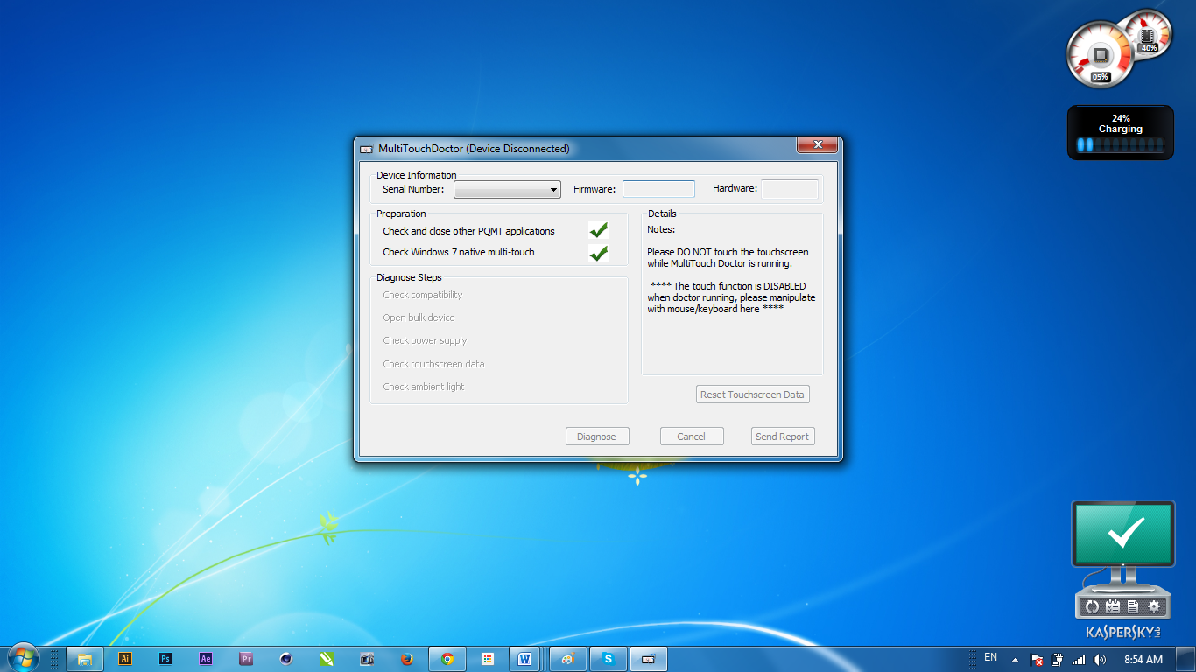Click the MultiTouchDoctor title bar icon
The width and height of the screenshot is (1196, 672).
click(x=366, y=149)
